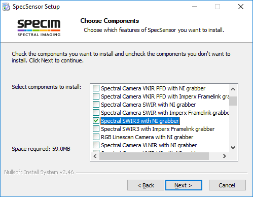Image resolution: width=253 pixels, height=197 pixels.
Task: Enable Spectral SWIR3 with Imperx Framelink grabber
Action: 96,129
